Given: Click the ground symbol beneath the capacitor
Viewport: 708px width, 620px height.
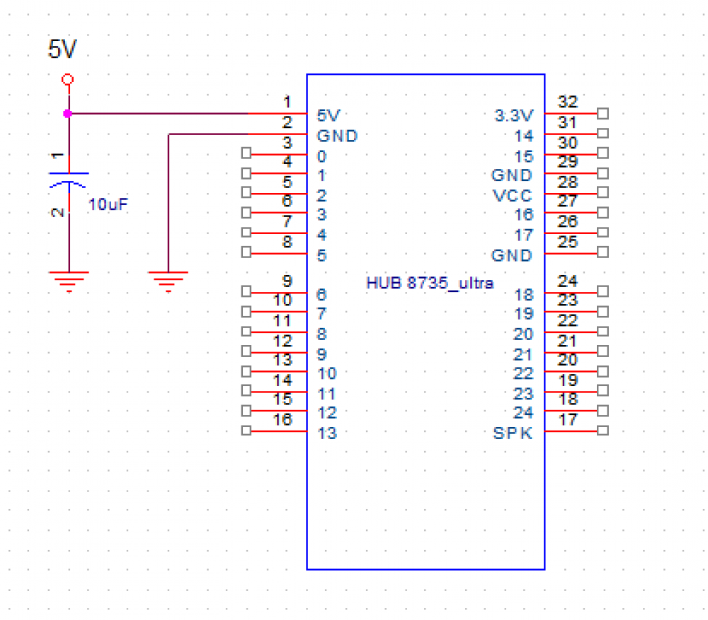Looking at the screenshot, I should tap(68, 280).
